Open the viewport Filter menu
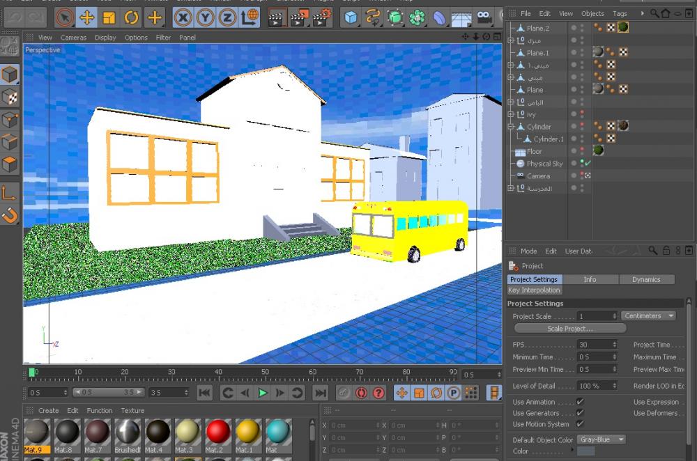Screen dimensions: 697x461 pos(163,38)
